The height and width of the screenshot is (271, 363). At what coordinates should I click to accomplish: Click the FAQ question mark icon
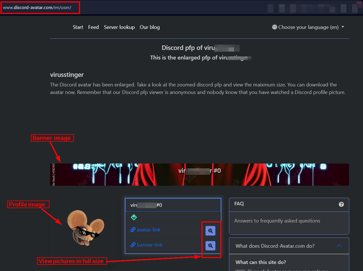pyautogui.click(x=341, y=204)
